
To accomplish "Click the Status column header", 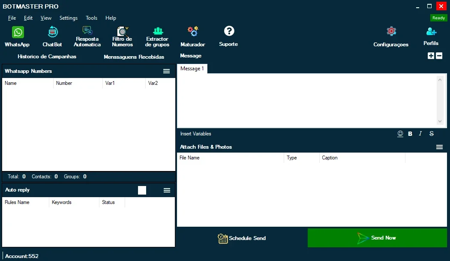I will tap(112, 202).
